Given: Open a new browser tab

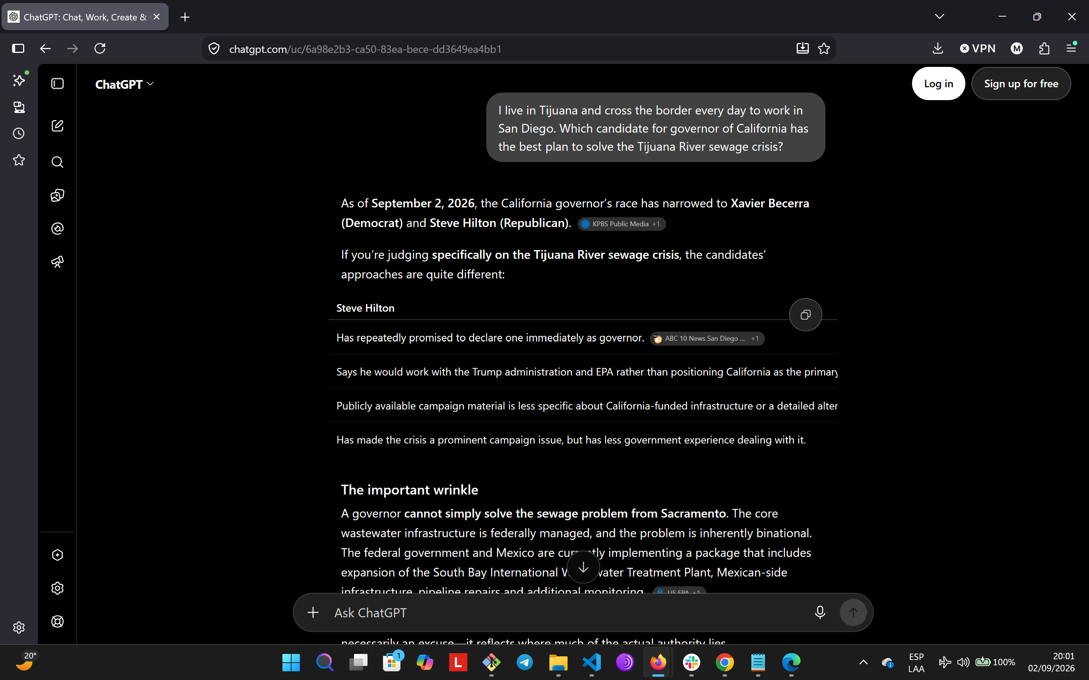Looking at the screenshot, I should point(185,17).
